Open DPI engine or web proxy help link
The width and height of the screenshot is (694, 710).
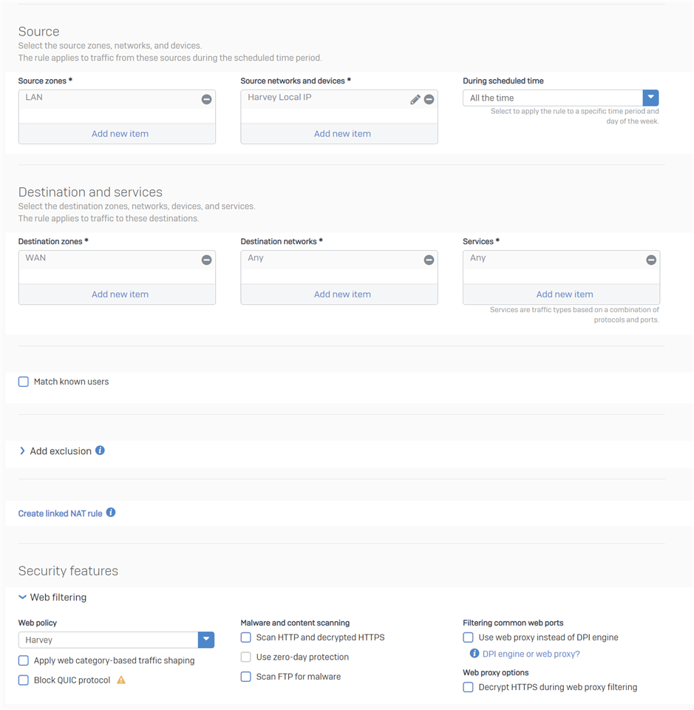point(531,654)
